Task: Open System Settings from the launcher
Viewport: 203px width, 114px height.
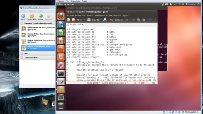Action: (61, 65)
